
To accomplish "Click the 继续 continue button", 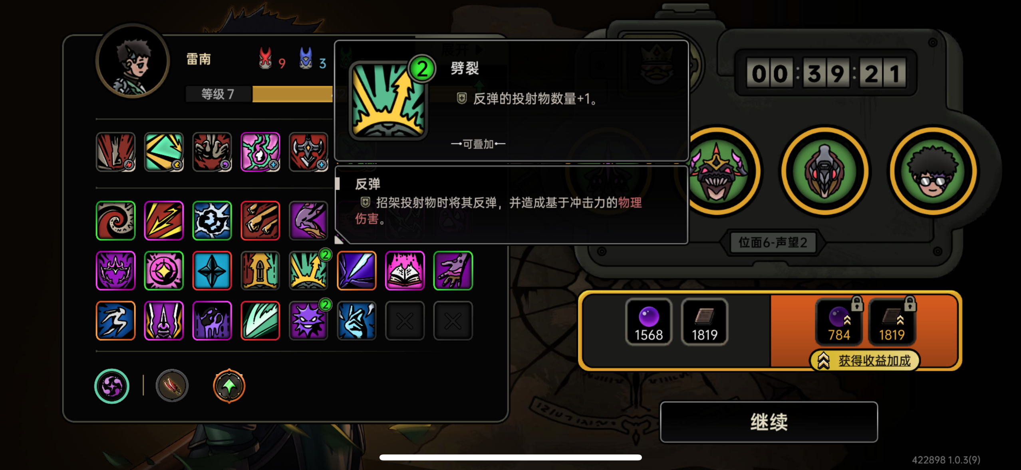I will pyautogui.click(x=769, y=422).
